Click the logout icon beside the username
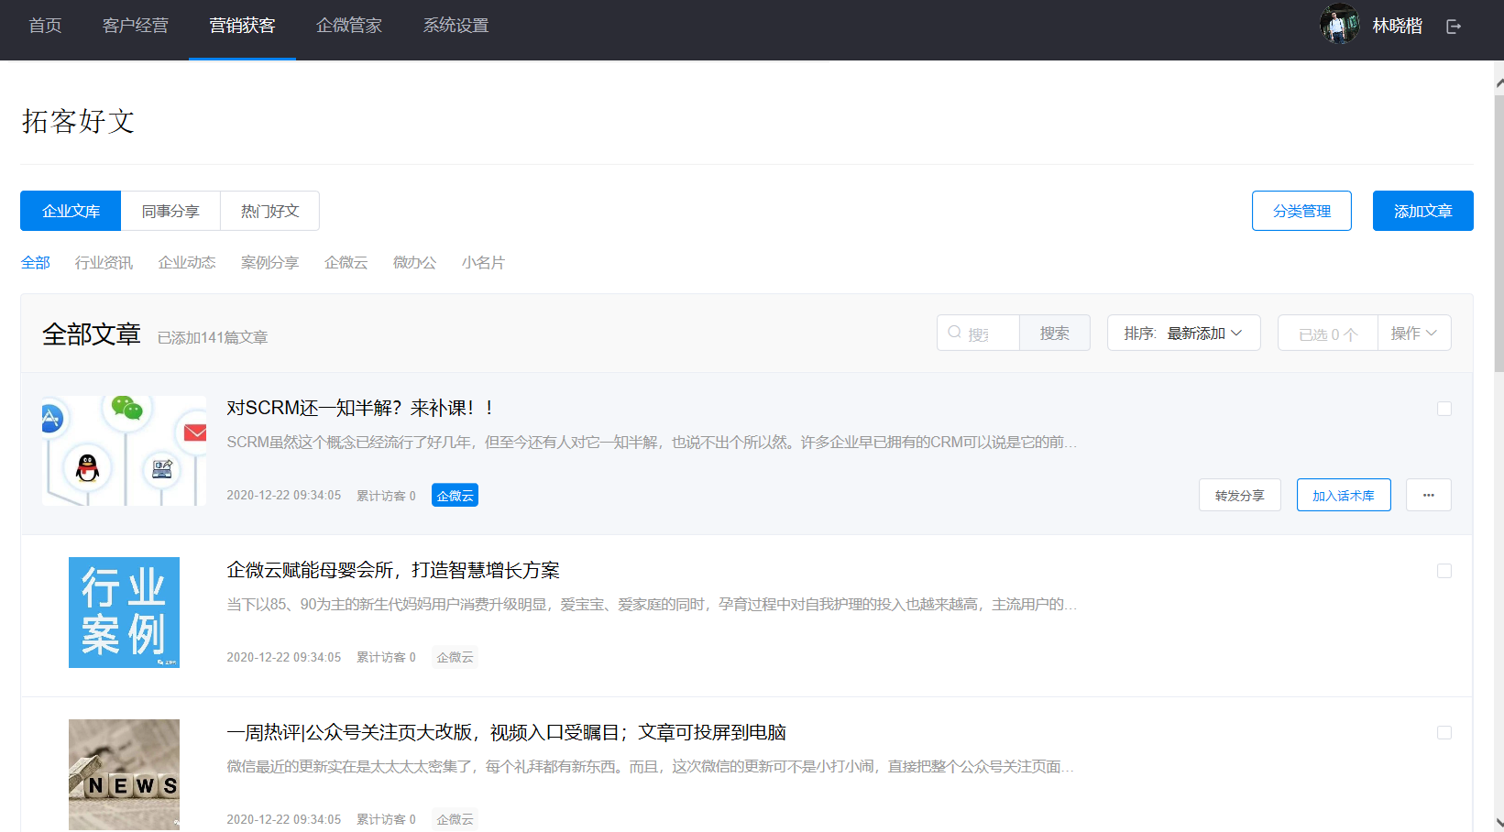This screenshot has height=832, width=1504. [x=1453, y=27]
